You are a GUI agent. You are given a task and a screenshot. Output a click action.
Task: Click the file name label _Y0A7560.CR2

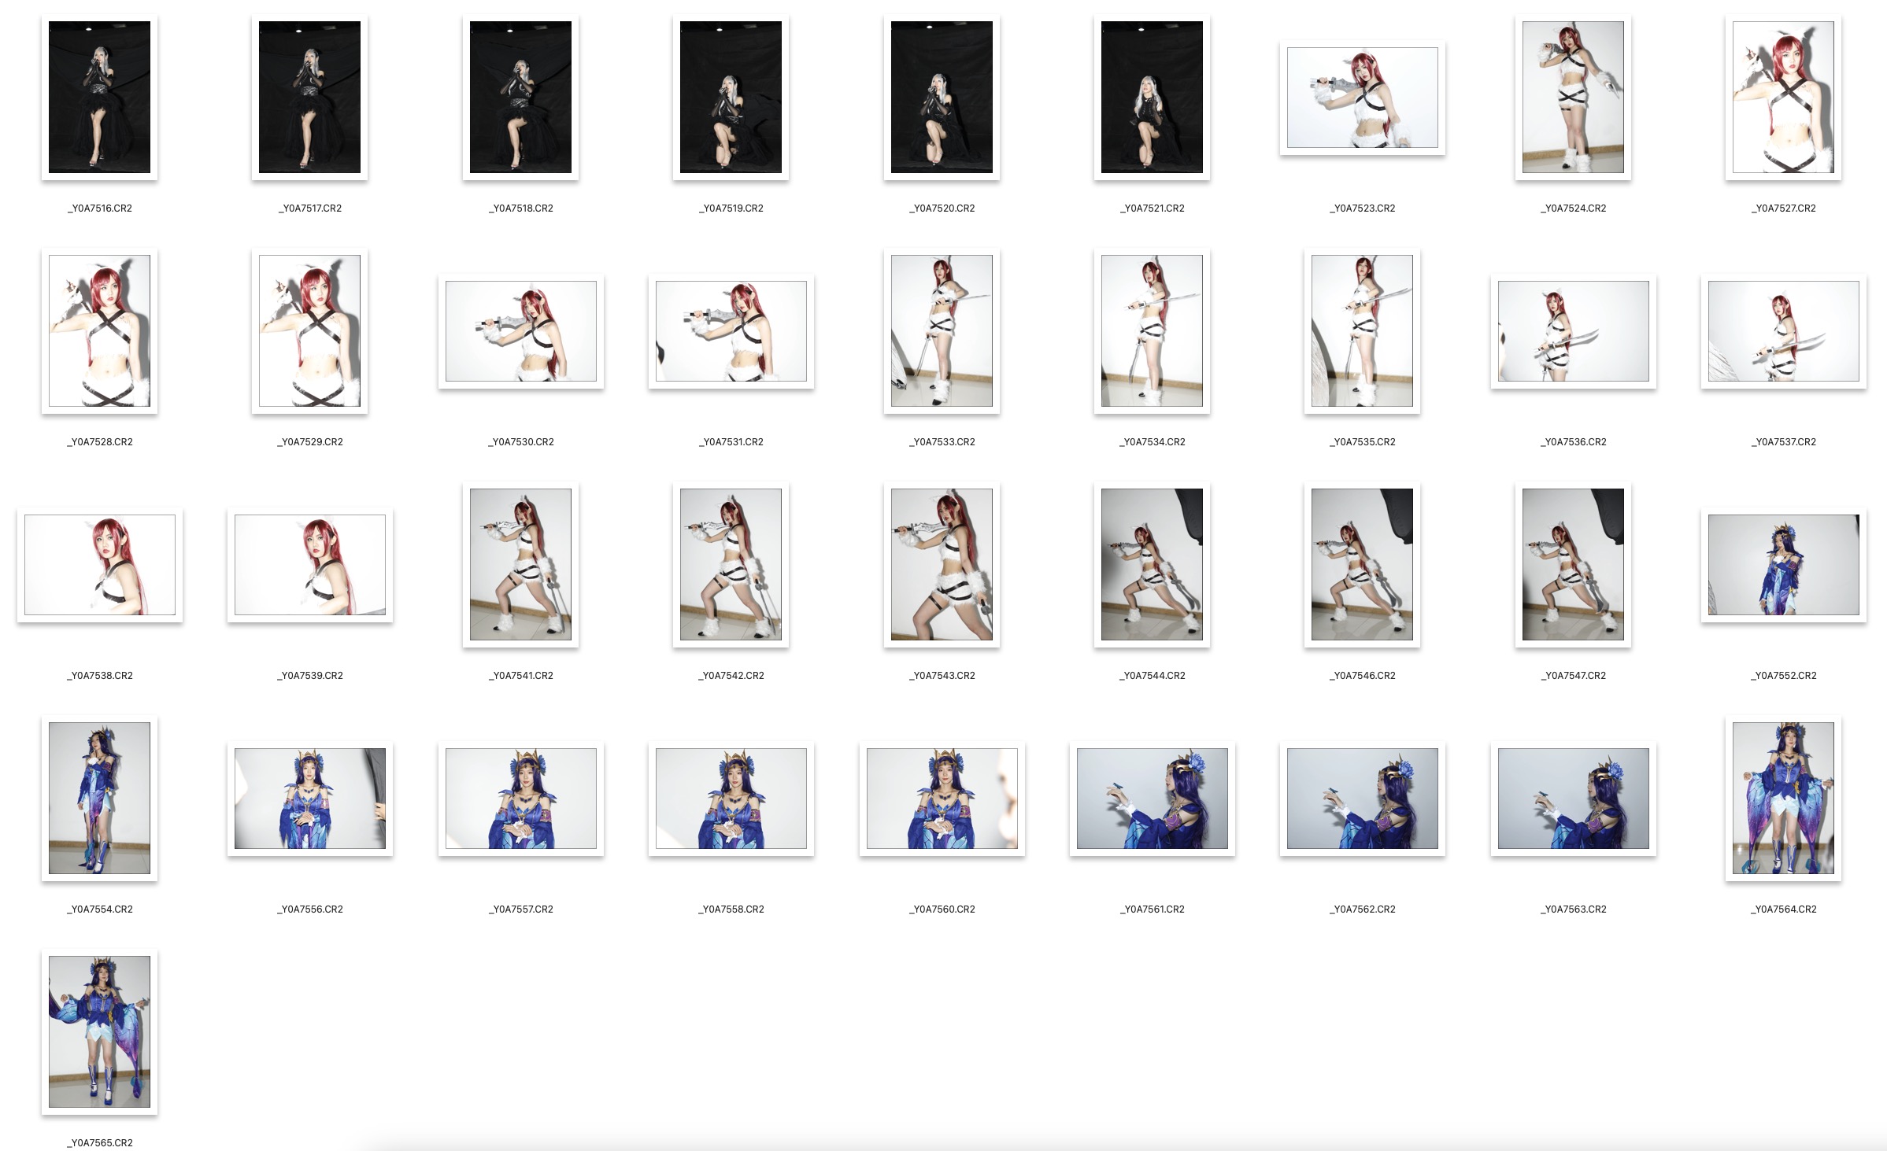942,909
